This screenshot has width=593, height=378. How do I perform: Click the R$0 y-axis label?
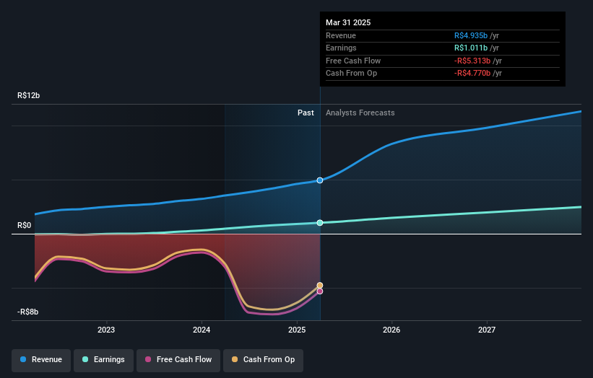(25, 226)
